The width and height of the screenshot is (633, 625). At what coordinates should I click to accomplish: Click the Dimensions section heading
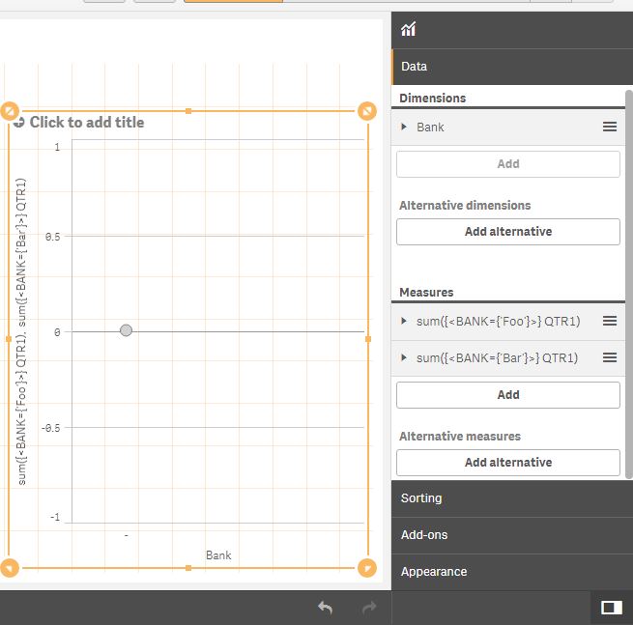click(432, 98)
